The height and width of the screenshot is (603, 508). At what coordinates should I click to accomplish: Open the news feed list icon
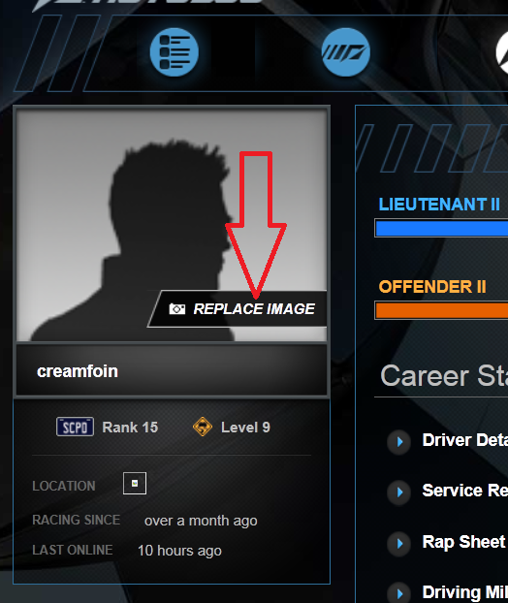pos(175,52)
